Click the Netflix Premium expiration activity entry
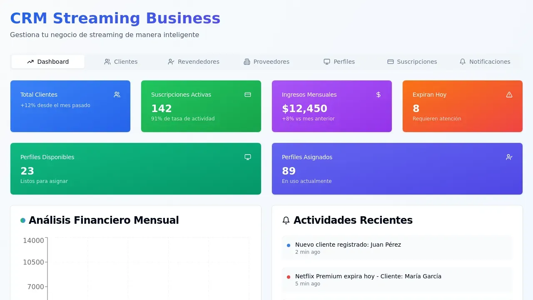 pos(397,279)
